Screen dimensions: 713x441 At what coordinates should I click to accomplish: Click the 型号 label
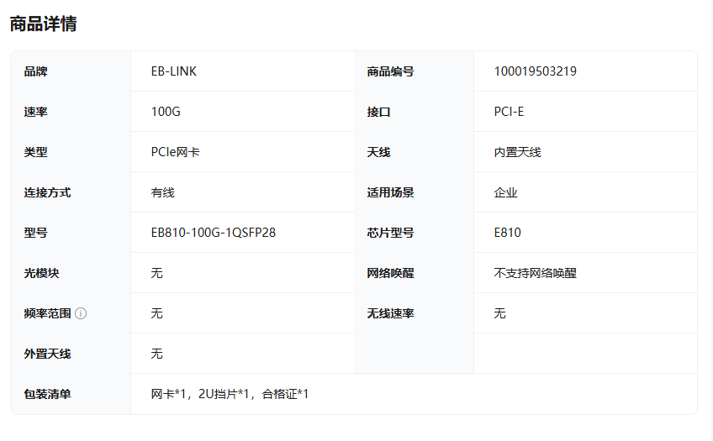(x=36, y=233)
